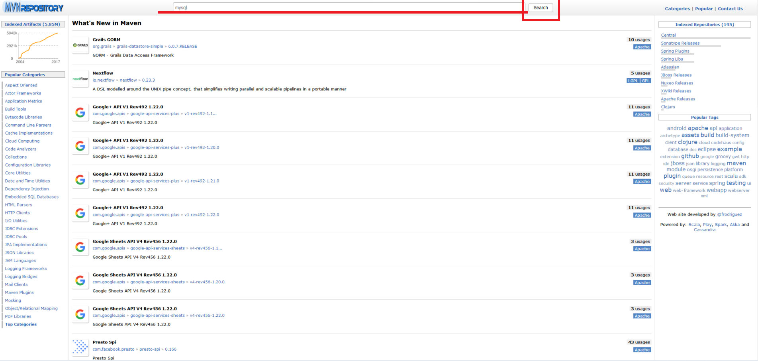Open the Grails GORM title
The height and width of the screenshot is (361, 758).
[106, 39]
